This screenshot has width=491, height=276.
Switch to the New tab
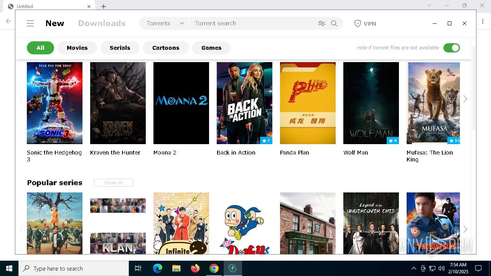(x=55, y=23)
